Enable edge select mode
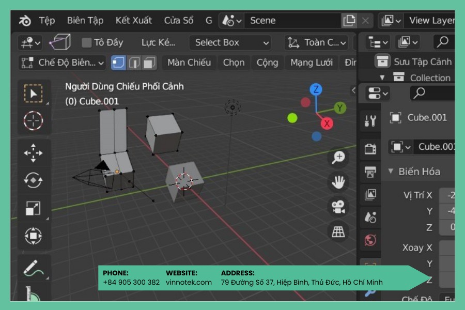Screen dimensions: 465x310 (134, 63)
